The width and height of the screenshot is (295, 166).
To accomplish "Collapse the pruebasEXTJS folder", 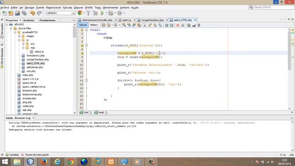I will 15,32.
